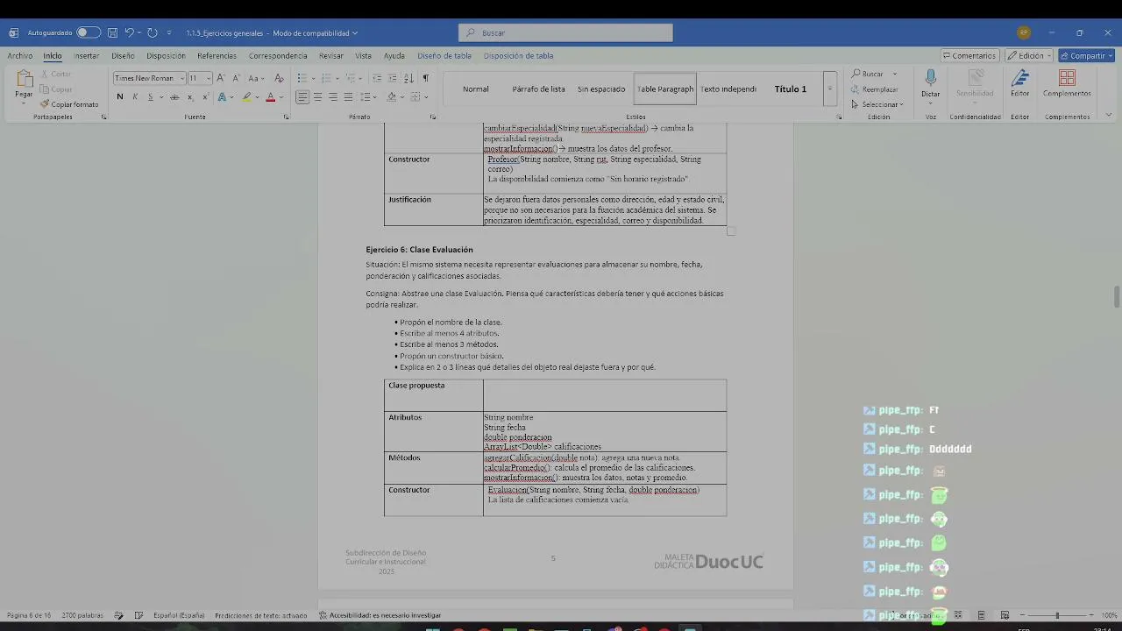1122x631 pixels.
Task: Switch to the Revisar tab
Action: pos(331,55)
